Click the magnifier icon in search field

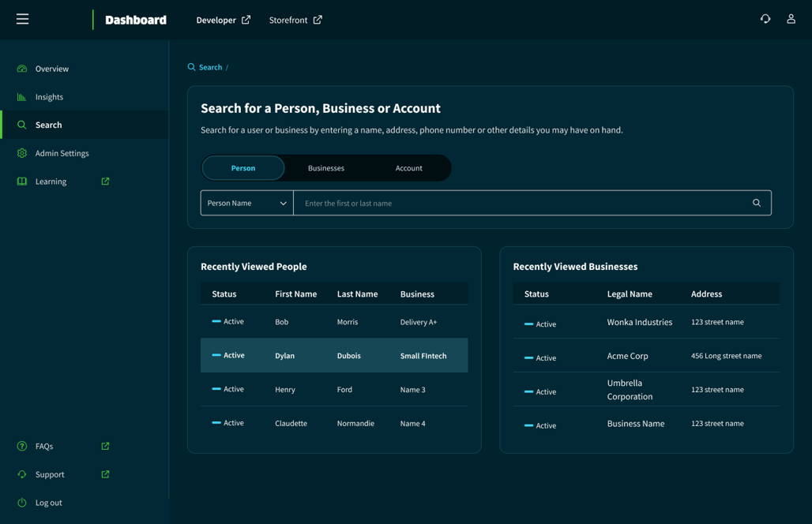click(756, 203)
